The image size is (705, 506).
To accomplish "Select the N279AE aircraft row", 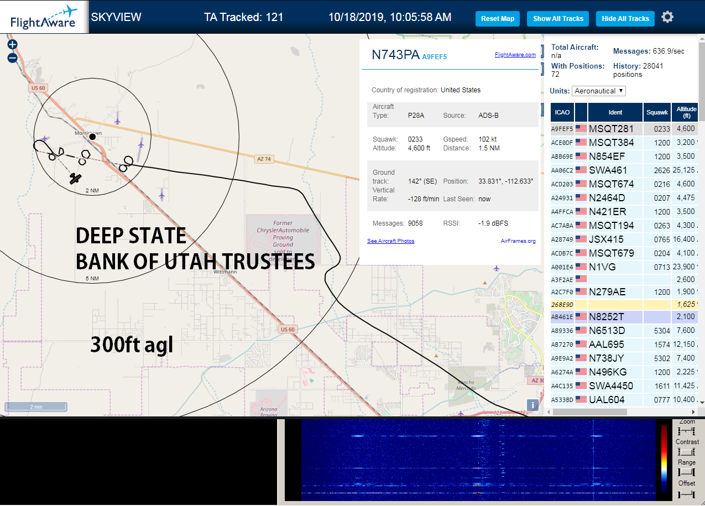I will coord(624,291).
